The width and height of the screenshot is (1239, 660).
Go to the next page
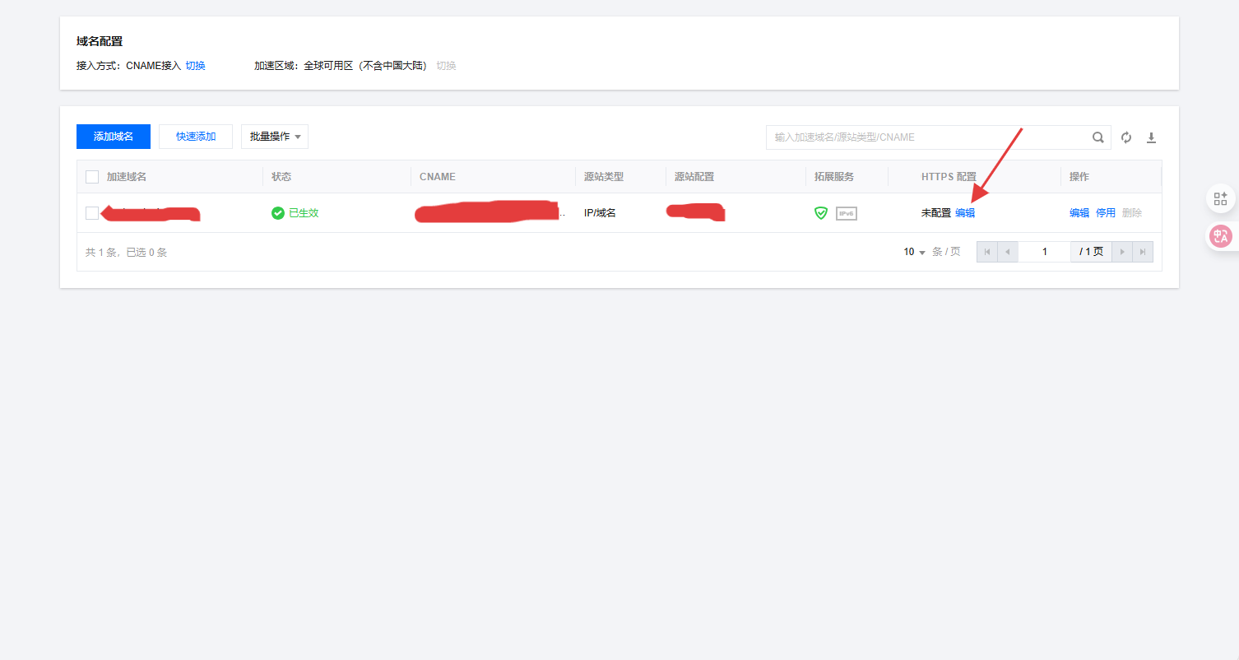click(1122, 252)
